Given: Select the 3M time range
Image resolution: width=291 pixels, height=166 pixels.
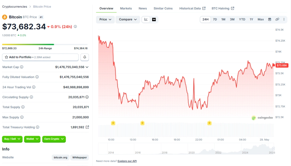Looking at the screenshot, I should pyautogui.click(x=232, y=19).
